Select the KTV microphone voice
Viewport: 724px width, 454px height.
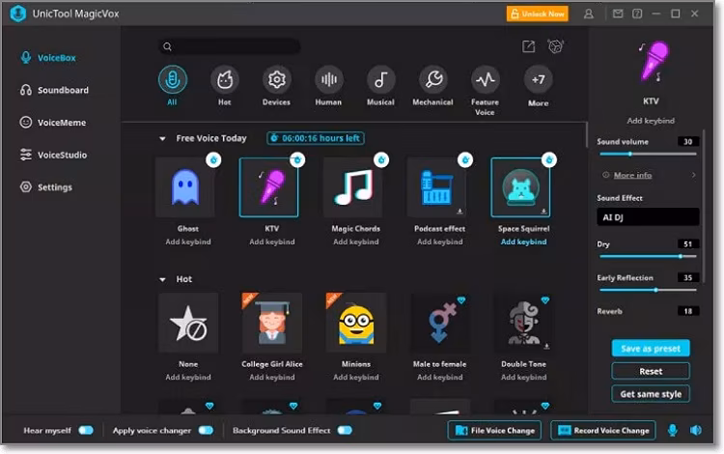(x=268, y=187)
